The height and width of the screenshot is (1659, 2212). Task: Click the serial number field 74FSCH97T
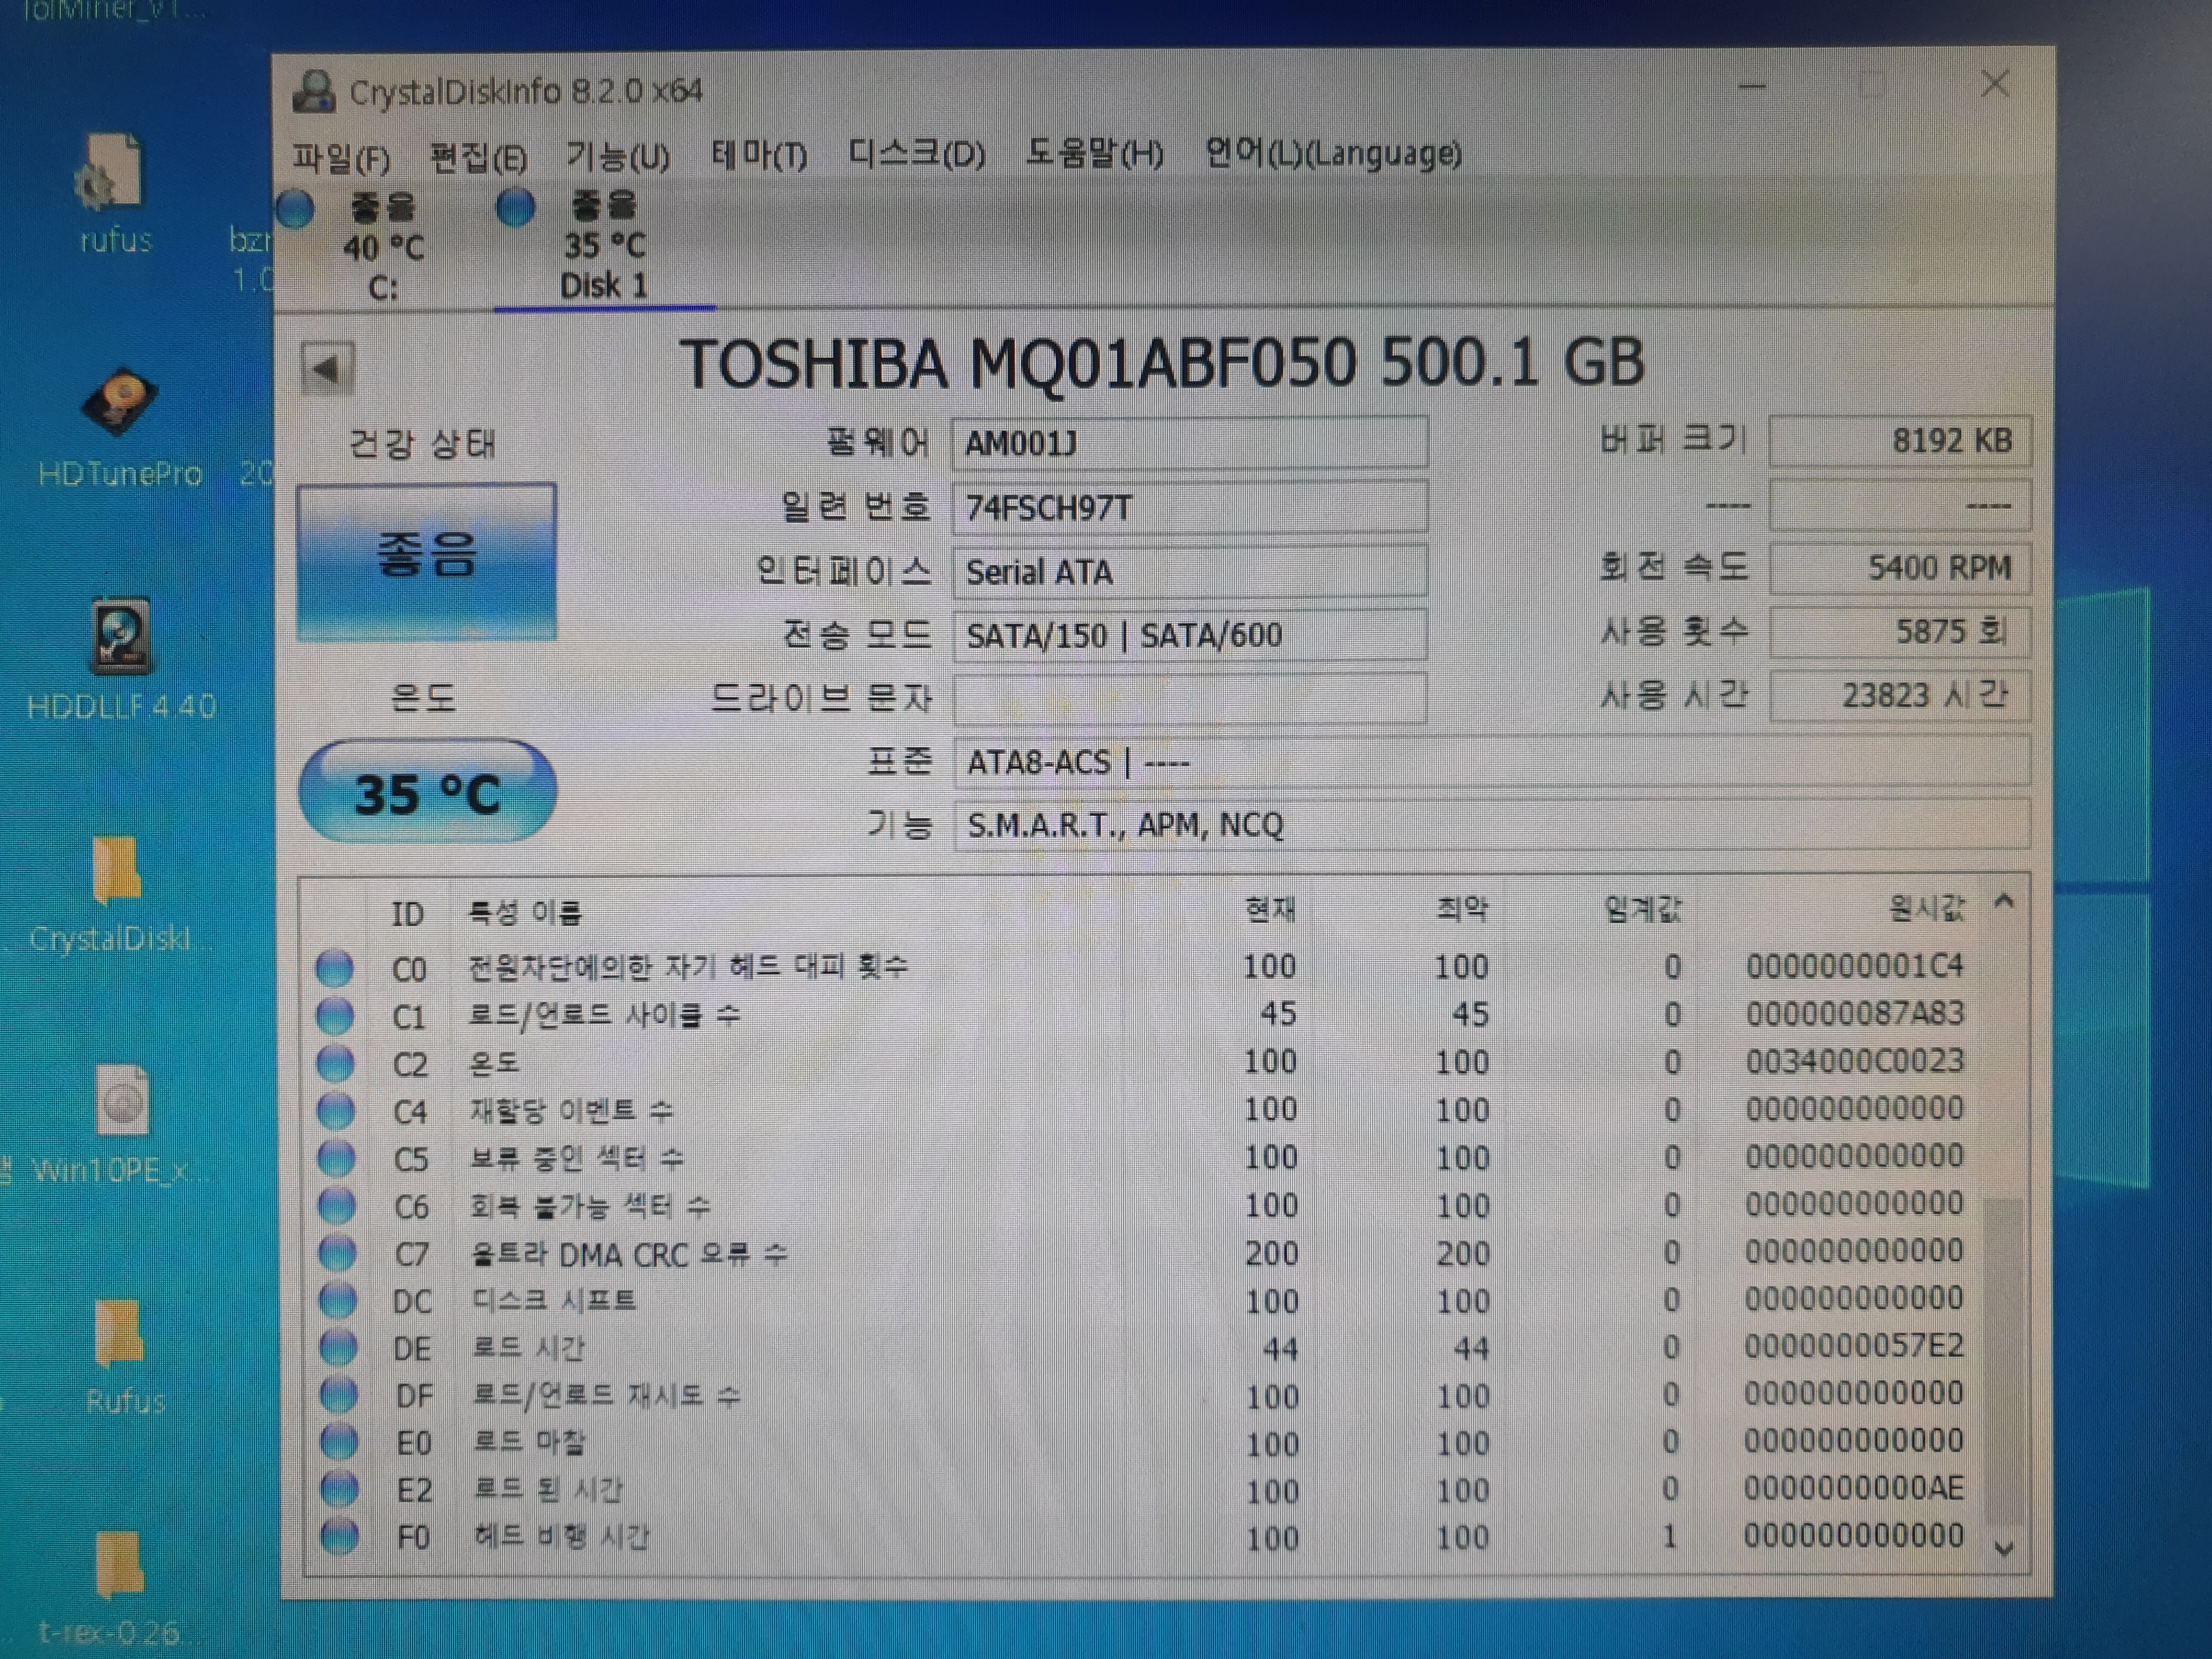point(1190,508)
